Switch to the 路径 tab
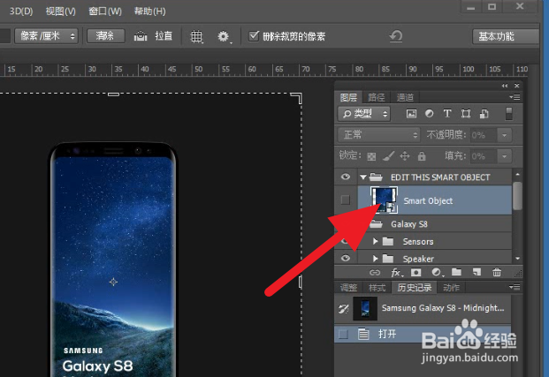This screenshot has width=549, height=377. pos(377,97)
